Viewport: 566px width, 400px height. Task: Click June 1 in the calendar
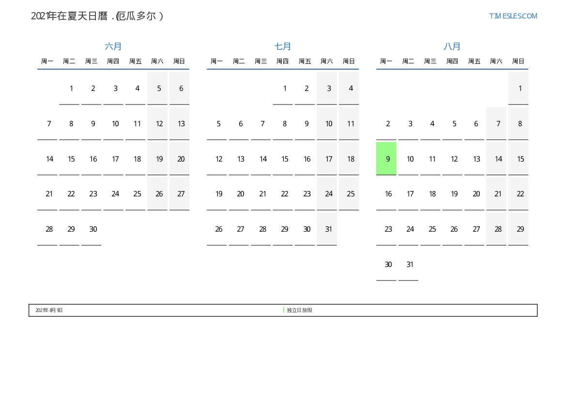[71, 89]
